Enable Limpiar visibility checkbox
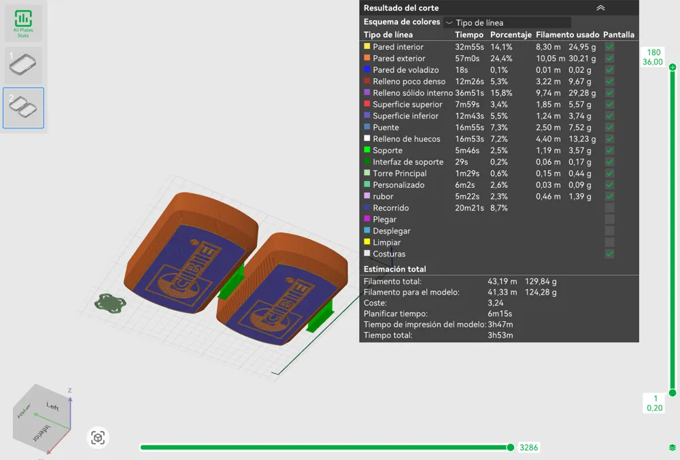 pos(610,242)
